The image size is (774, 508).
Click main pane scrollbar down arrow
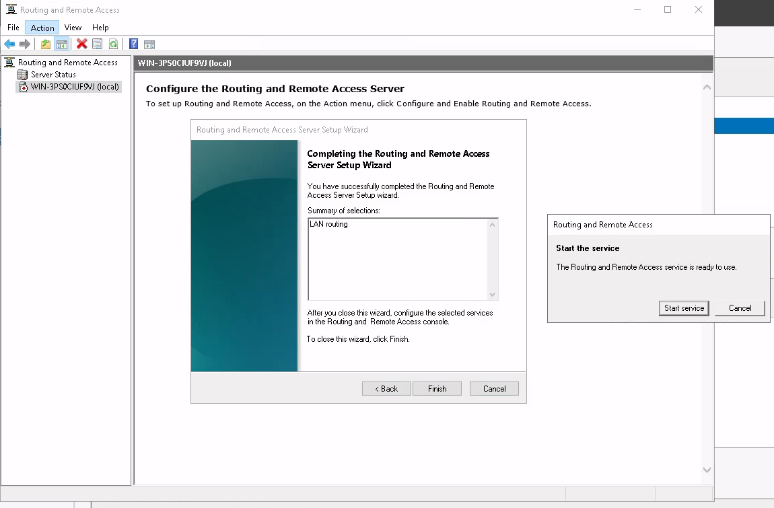coord(707,470)
